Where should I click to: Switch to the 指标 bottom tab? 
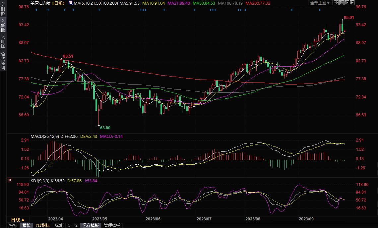pos(13,225)
